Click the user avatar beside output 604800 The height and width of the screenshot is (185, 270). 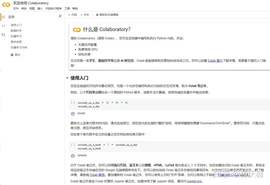[x=73, y=156]
